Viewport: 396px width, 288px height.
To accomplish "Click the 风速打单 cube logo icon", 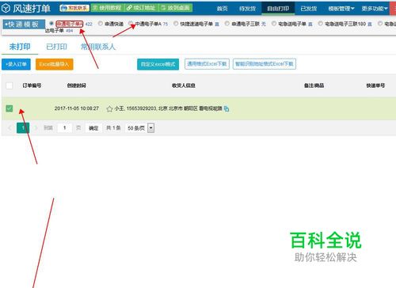I will [x=6, y=8].
